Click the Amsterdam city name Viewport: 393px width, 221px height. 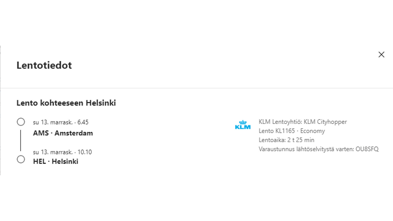[74, 133]
